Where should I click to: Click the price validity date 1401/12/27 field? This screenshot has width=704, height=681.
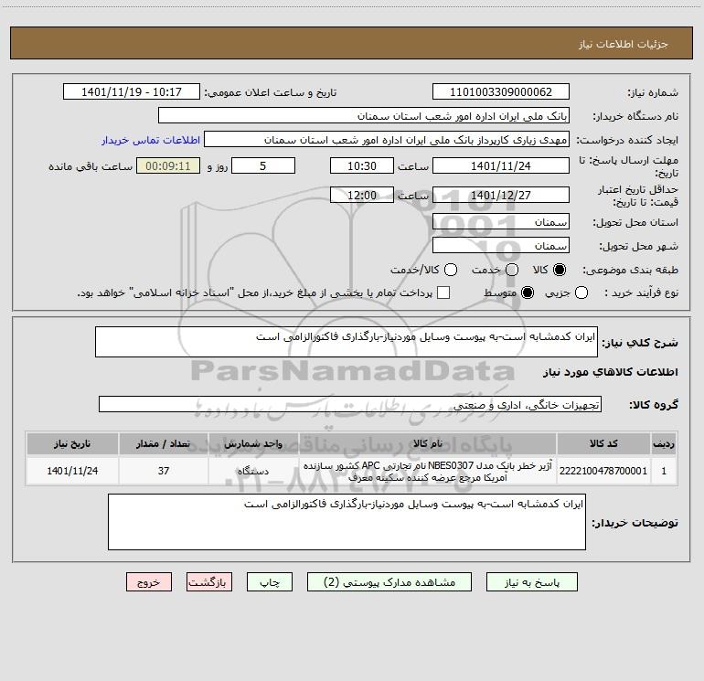(501, 196)
